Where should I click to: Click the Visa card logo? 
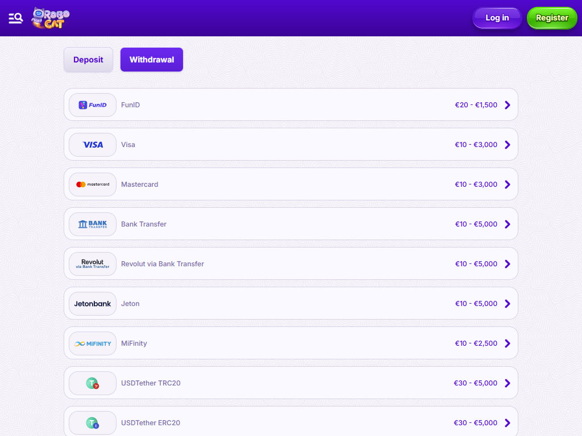click(93, 145)
